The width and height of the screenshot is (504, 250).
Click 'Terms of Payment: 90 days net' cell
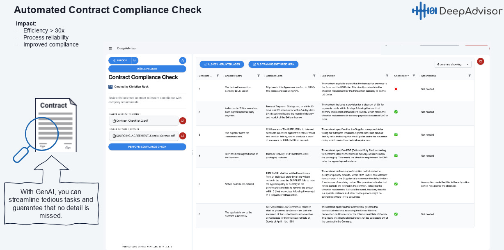tap(290, 111)
